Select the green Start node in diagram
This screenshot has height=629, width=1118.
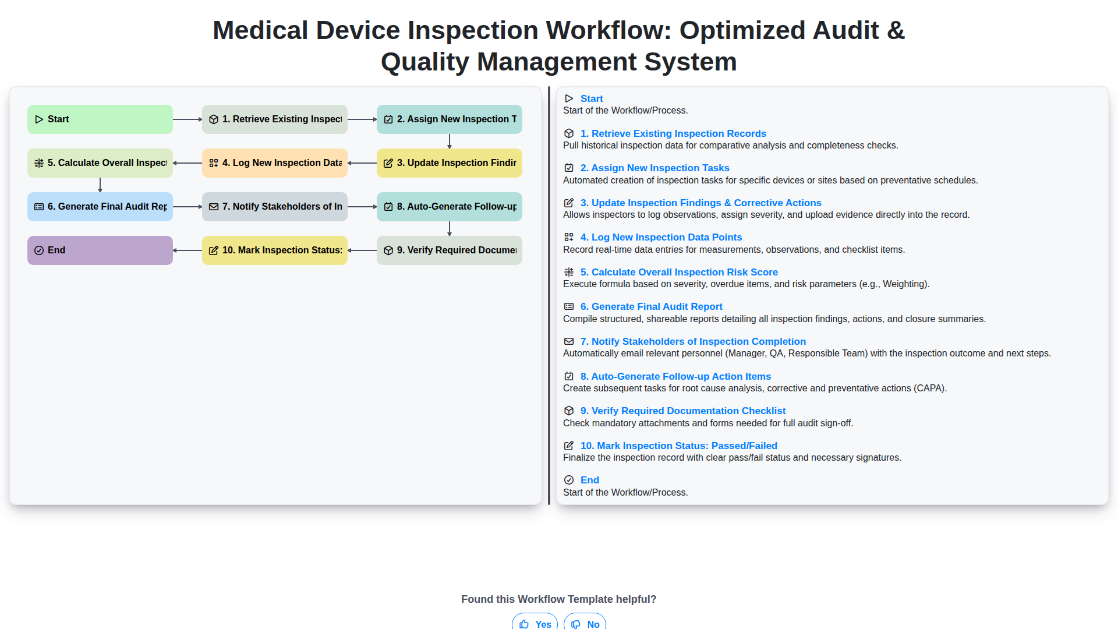click(x=100, y=119)
